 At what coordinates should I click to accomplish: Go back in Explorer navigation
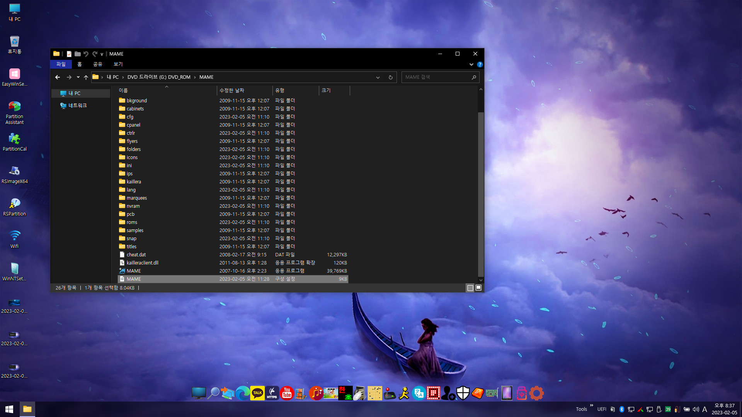click(x=58, y=77)
